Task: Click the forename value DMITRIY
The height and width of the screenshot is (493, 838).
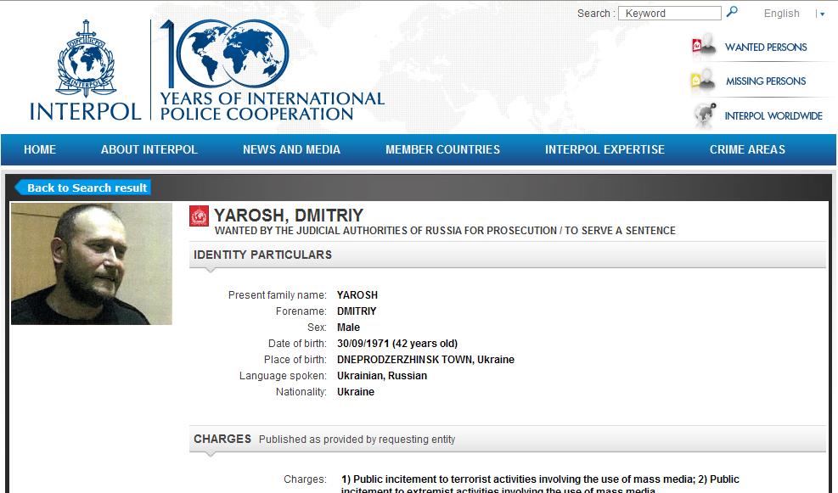Action: click(357, 311)
